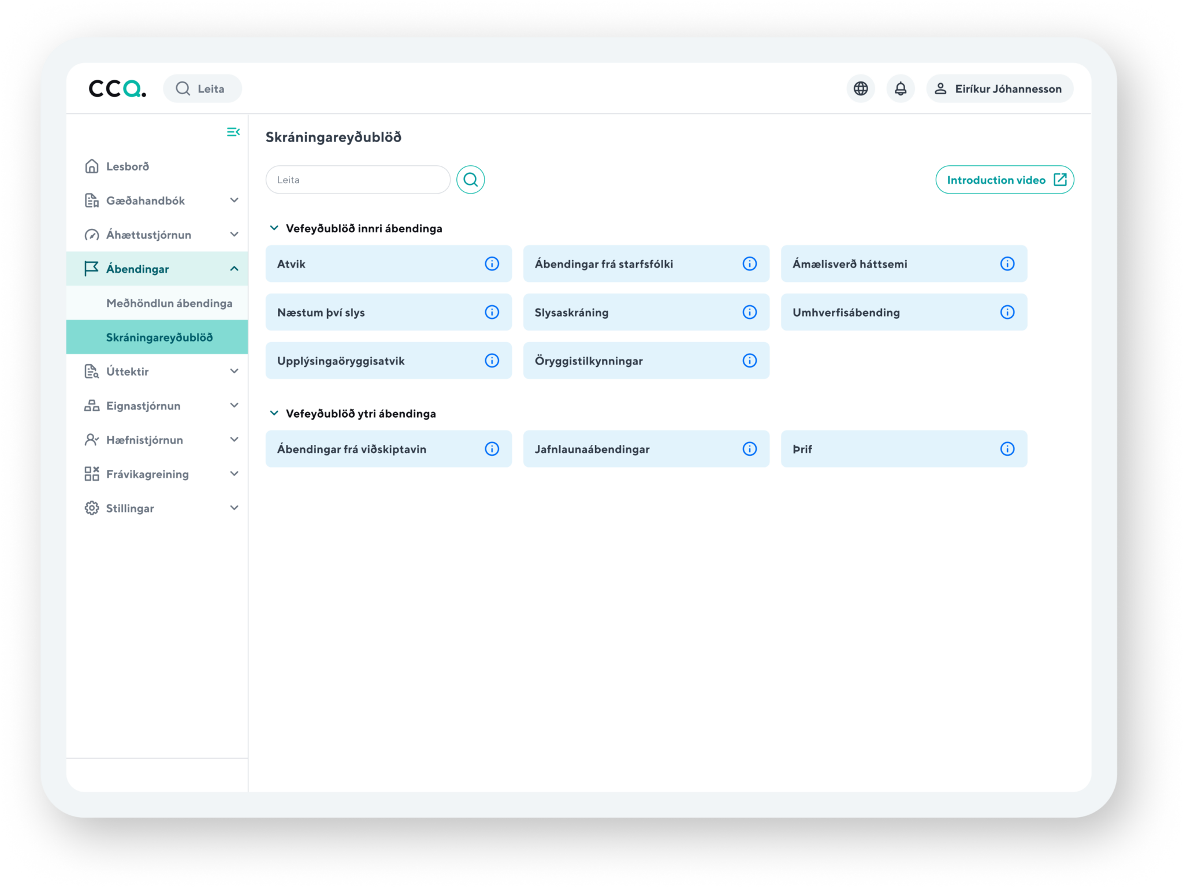
Task: Click the globe language icon
Action: coord(861,88)
